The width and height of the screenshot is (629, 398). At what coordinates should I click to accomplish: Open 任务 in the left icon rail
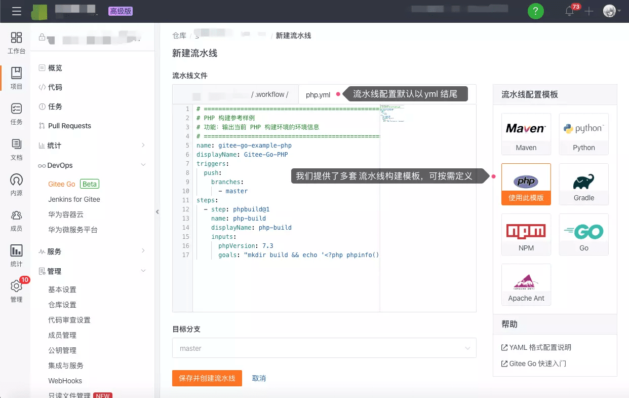(x=16, y=114)
